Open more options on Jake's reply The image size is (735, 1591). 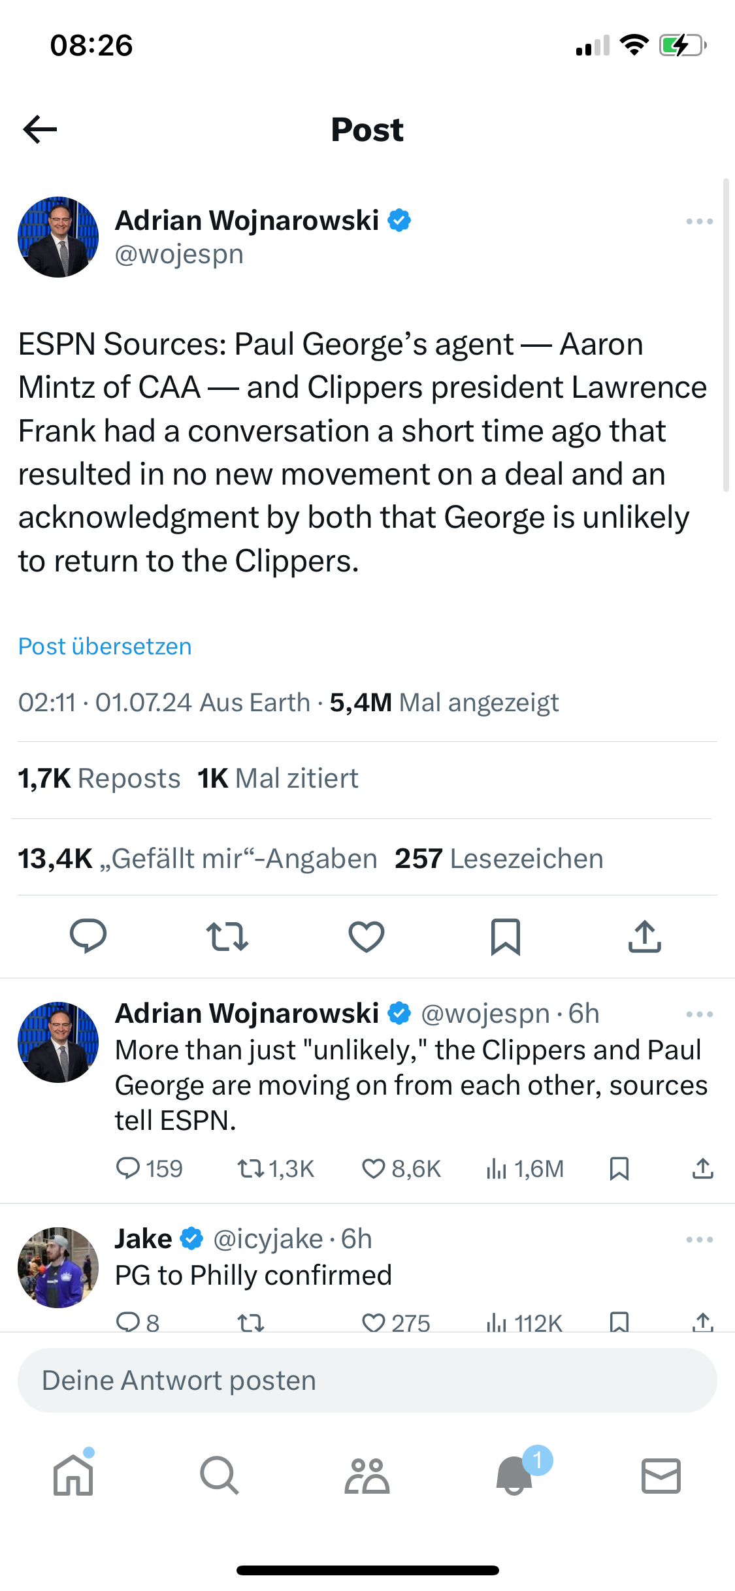[699, 1240]
